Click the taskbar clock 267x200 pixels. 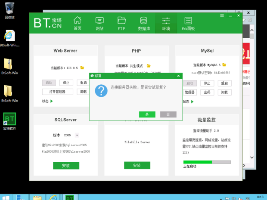[260, 197]
